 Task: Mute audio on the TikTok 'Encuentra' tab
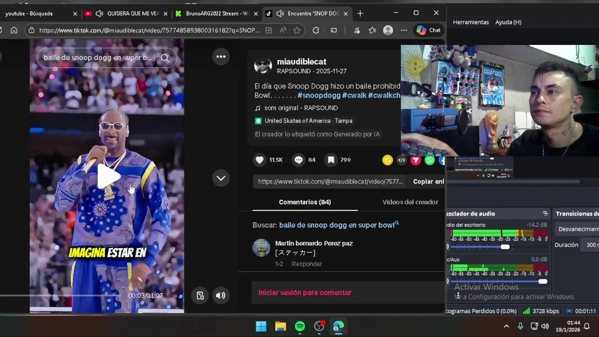click(280, 14)
